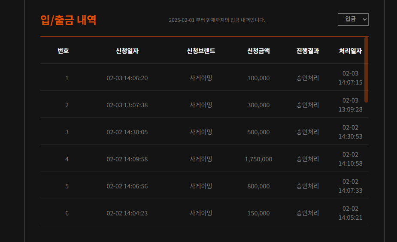Click 승인처리 status in the 1,750,000 row
This screenshot has height=242, width=397.
coord(308,159)
